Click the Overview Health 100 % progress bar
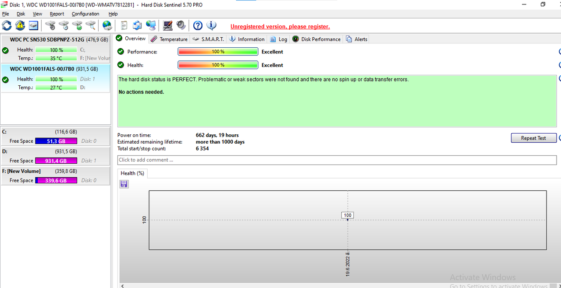Viewport: 561px width, 288px height. pos(218,65)
